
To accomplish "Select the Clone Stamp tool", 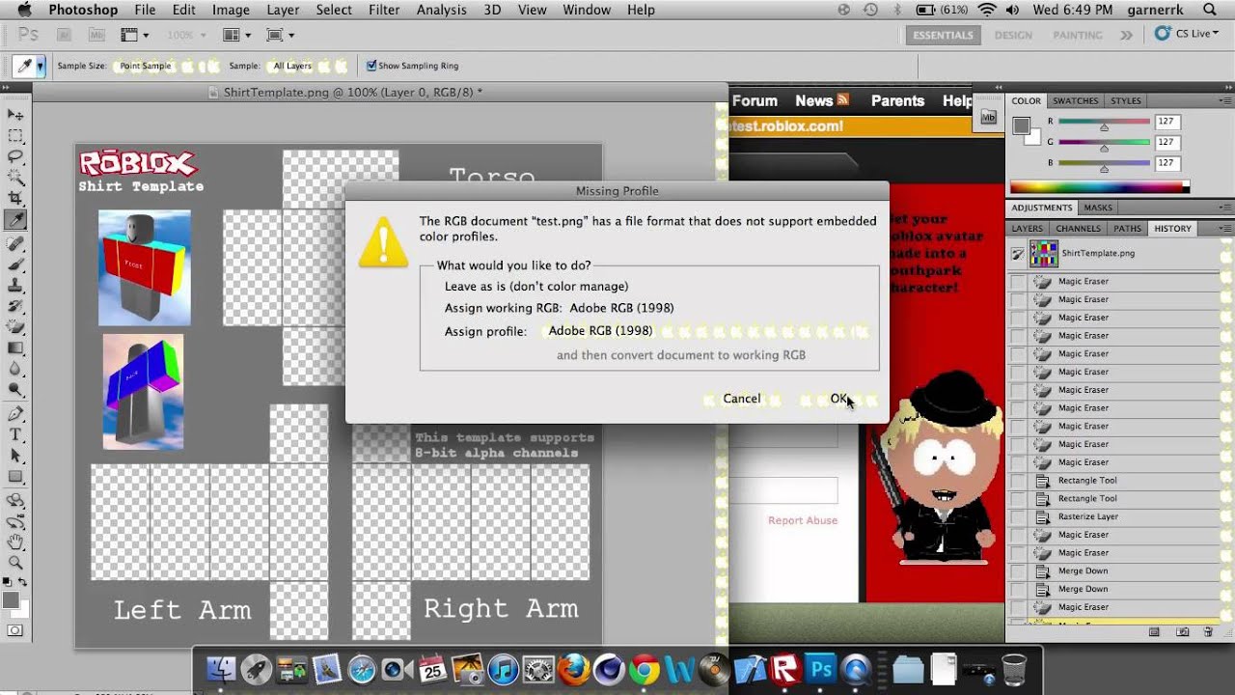I will coord(15,286).
